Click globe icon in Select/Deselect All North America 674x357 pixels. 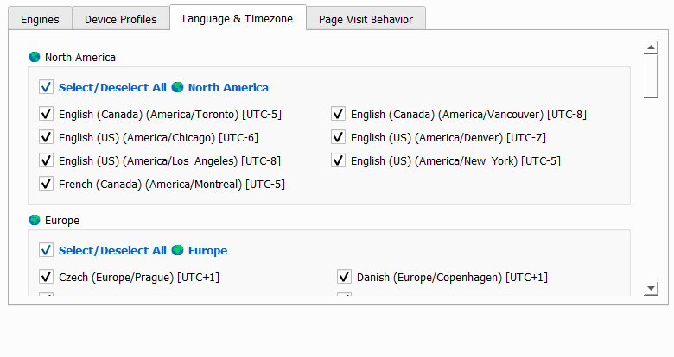click(177, 87)
